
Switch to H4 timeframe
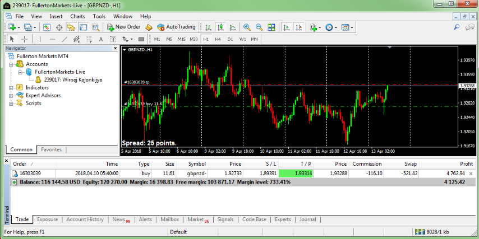pos(218,39)
